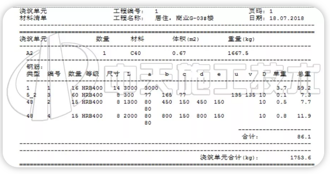Click the L value 2000
Screen dimensions: 330x174
pos(131,116)
